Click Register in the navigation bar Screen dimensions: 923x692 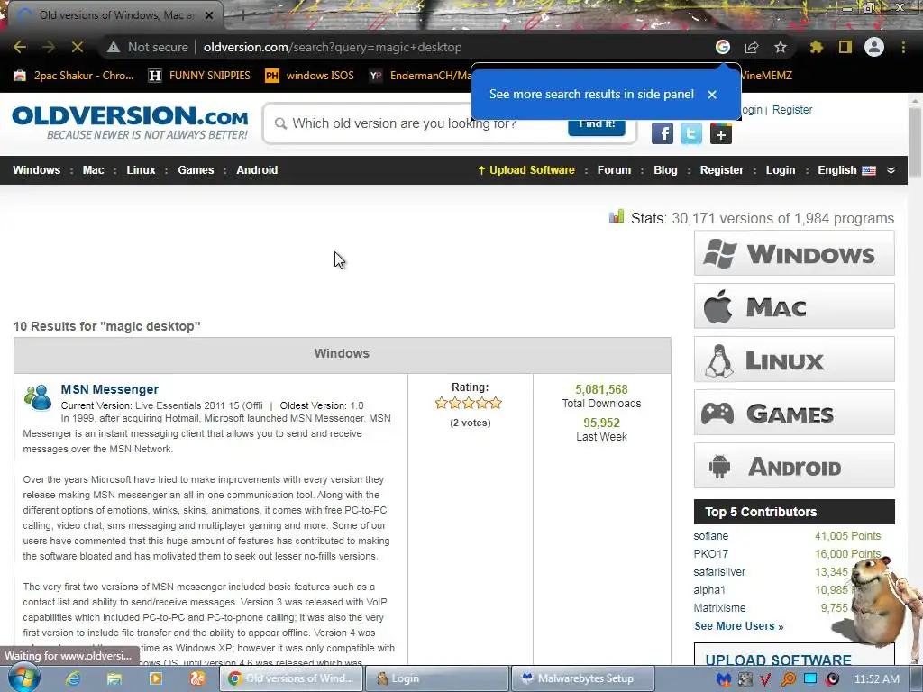tap(722, 170)
